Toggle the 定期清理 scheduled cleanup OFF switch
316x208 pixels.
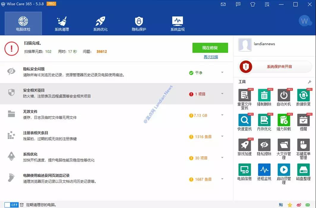tap(12, 205)
